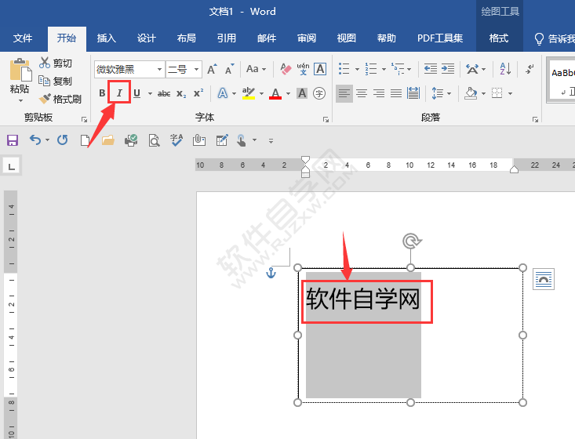This screenshot has width=575, height=439.
Task: Expand underline style dropdown arrow
Action: click(x=150, y=94)
